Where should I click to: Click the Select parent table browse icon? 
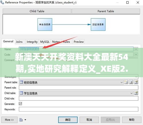pyautogui.click(x=131, y=82)
